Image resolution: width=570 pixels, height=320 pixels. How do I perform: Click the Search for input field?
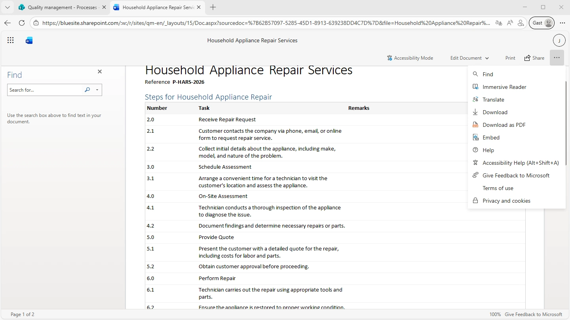click(44, 90)
